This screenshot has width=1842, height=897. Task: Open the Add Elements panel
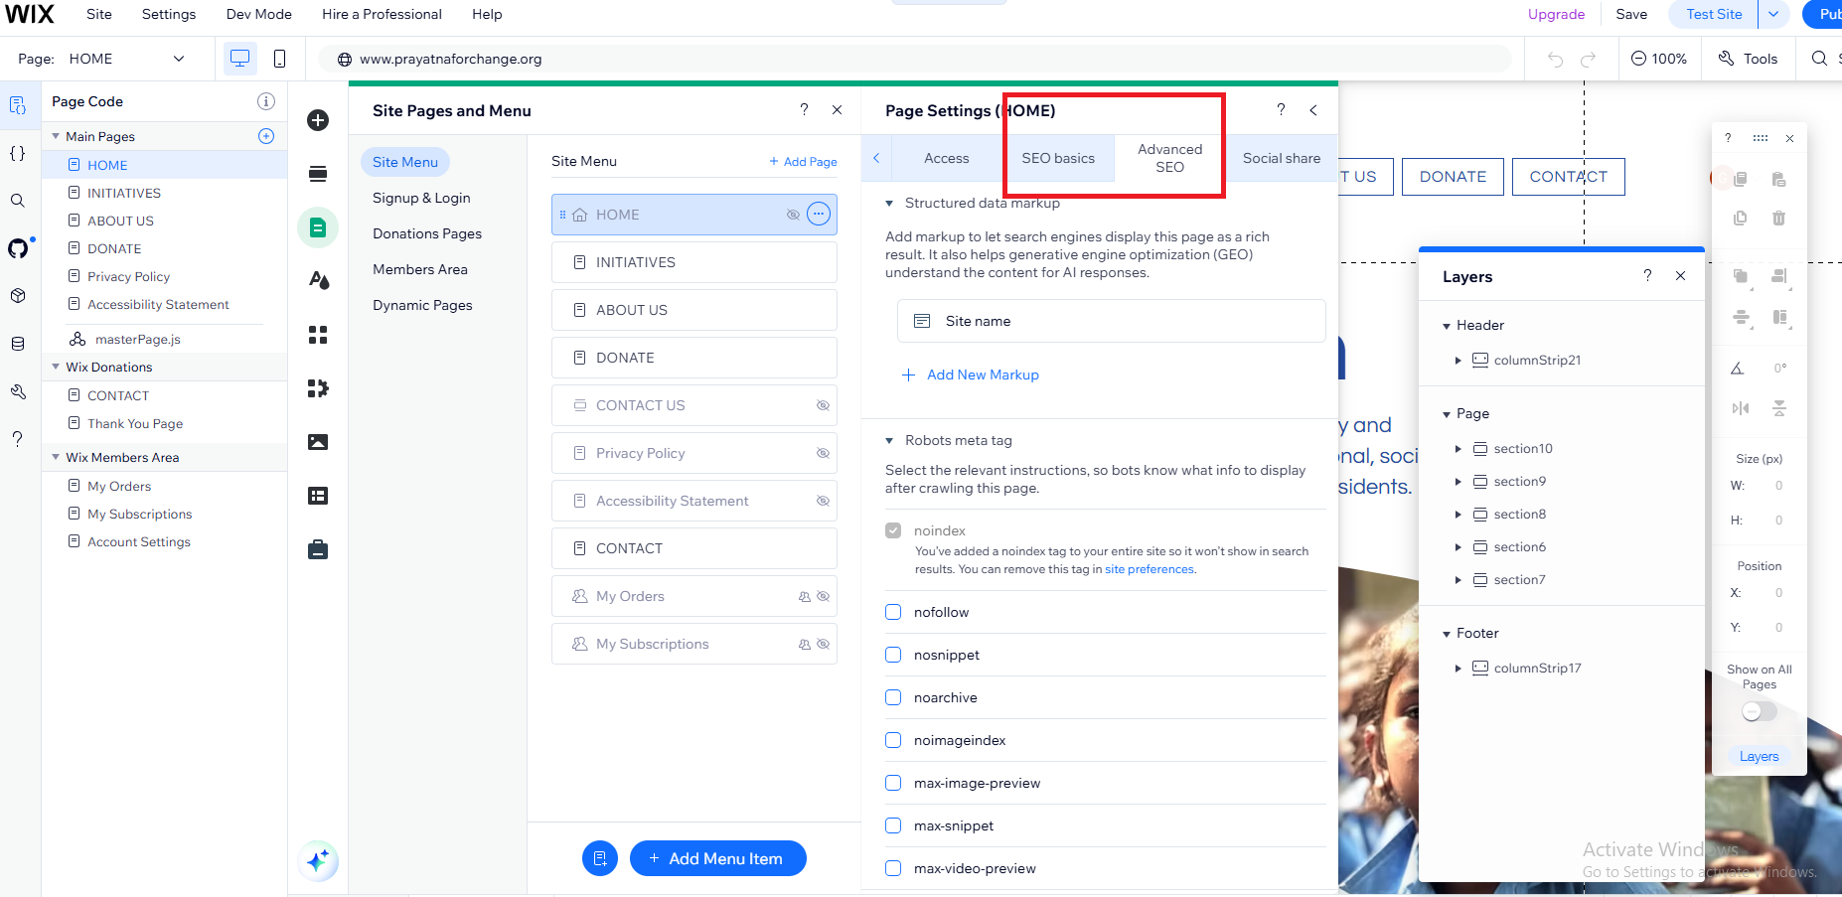318,119
